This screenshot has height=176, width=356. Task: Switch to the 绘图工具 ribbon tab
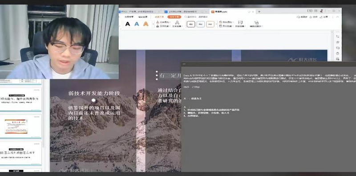[x=159, y=17]
